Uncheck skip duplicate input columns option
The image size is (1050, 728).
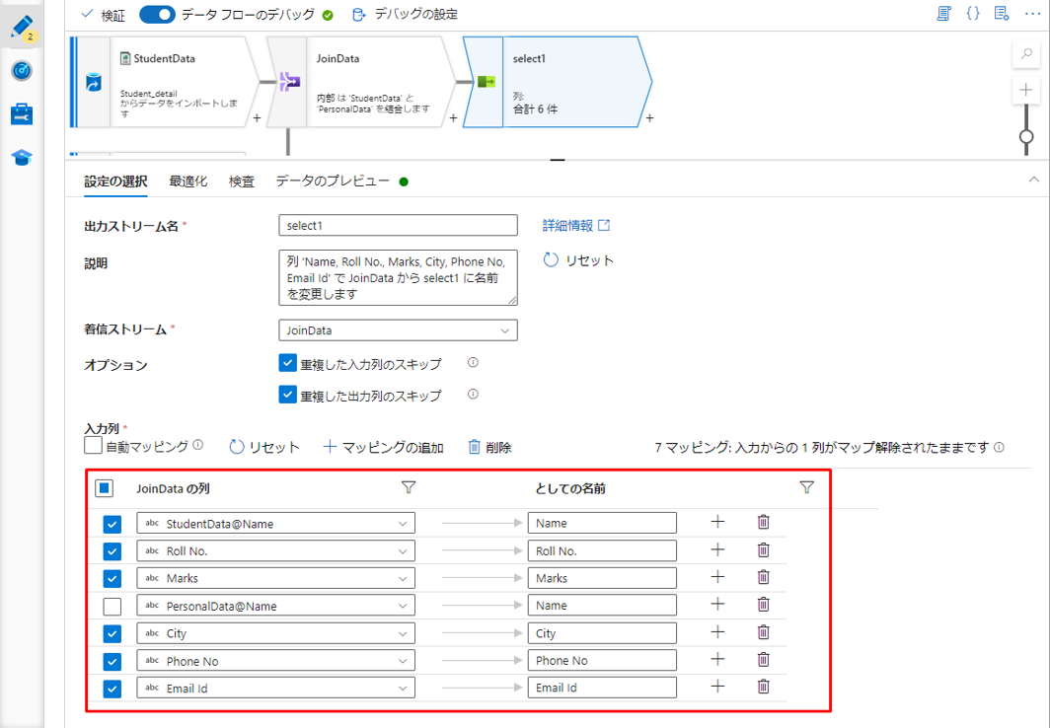pyautogui.click(x=288, y=364)
